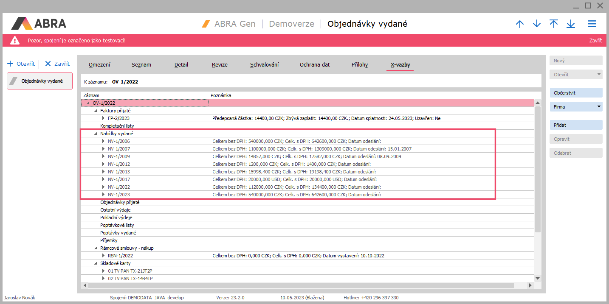
Task: Switch to the Detail tab
Action: pos(181,65)
